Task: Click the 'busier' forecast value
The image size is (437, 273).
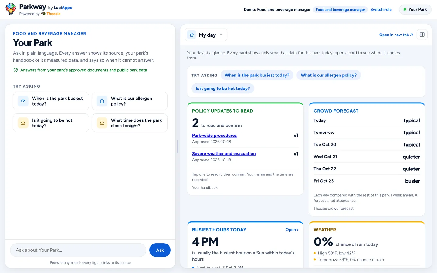Action: point(412,181)
